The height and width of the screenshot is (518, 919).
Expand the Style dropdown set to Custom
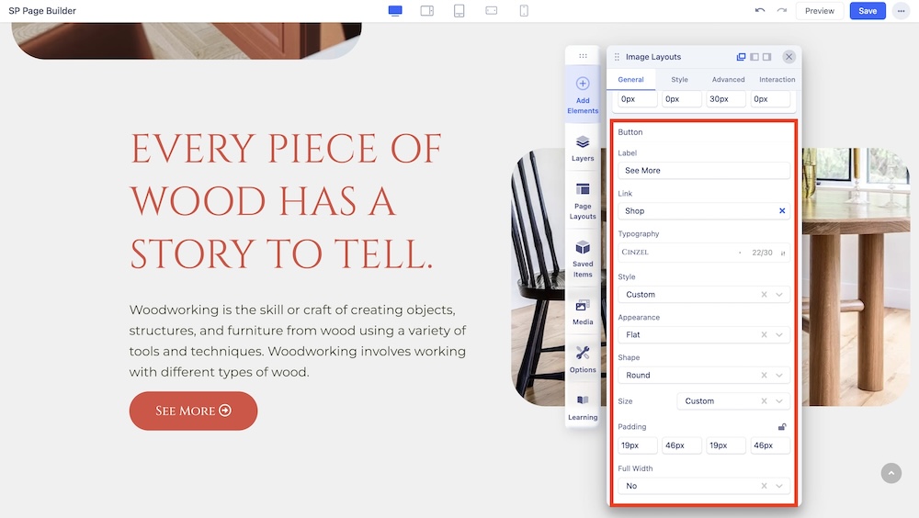[x=703, y=295]
